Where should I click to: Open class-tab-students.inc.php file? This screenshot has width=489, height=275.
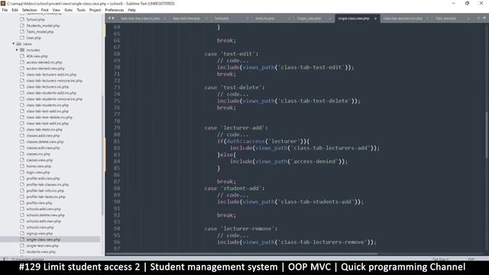(x=47, y=105)
